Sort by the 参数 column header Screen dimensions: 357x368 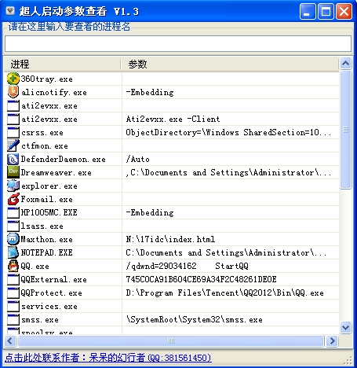click(230, 64)
